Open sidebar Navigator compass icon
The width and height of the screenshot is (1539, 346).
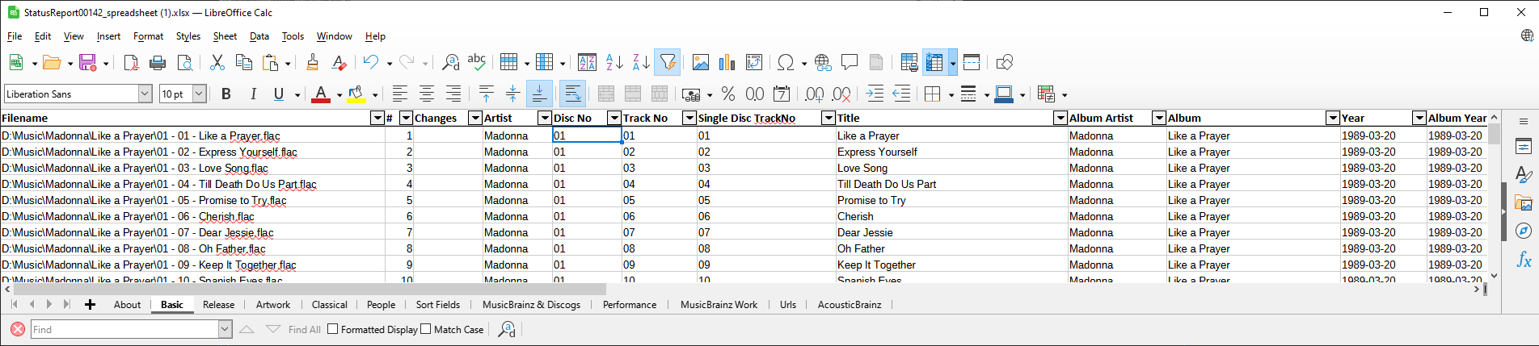click(x=1524, y=231)
